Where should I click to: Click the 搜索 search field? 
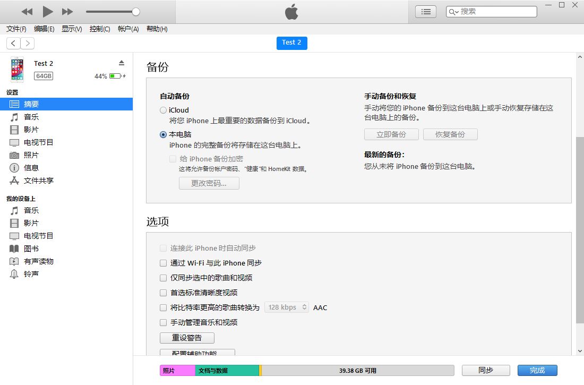[491, 12]
